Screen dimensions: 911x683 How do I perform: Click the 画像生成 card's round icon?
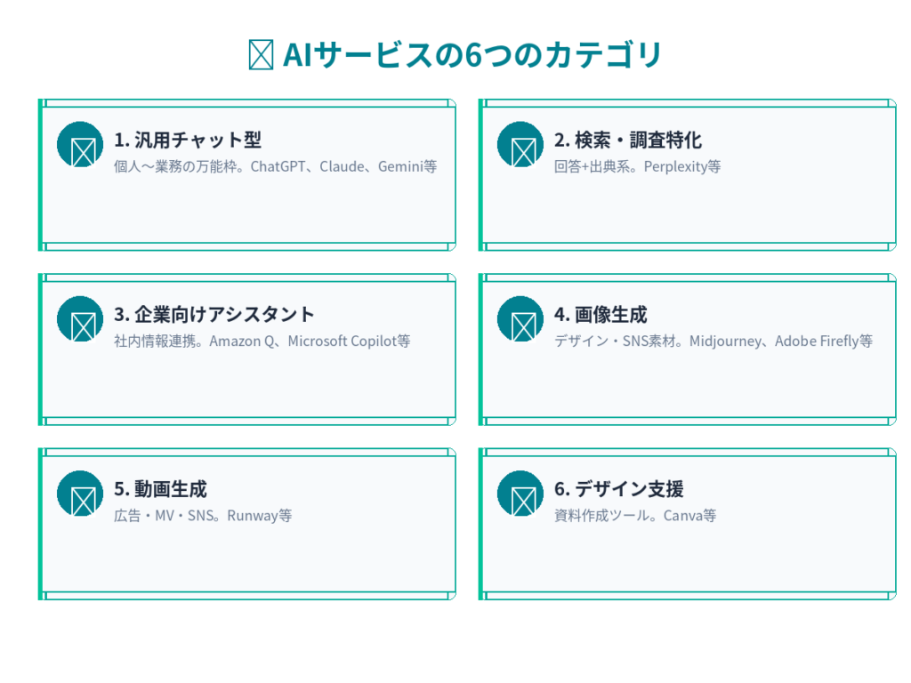point(520,318)
